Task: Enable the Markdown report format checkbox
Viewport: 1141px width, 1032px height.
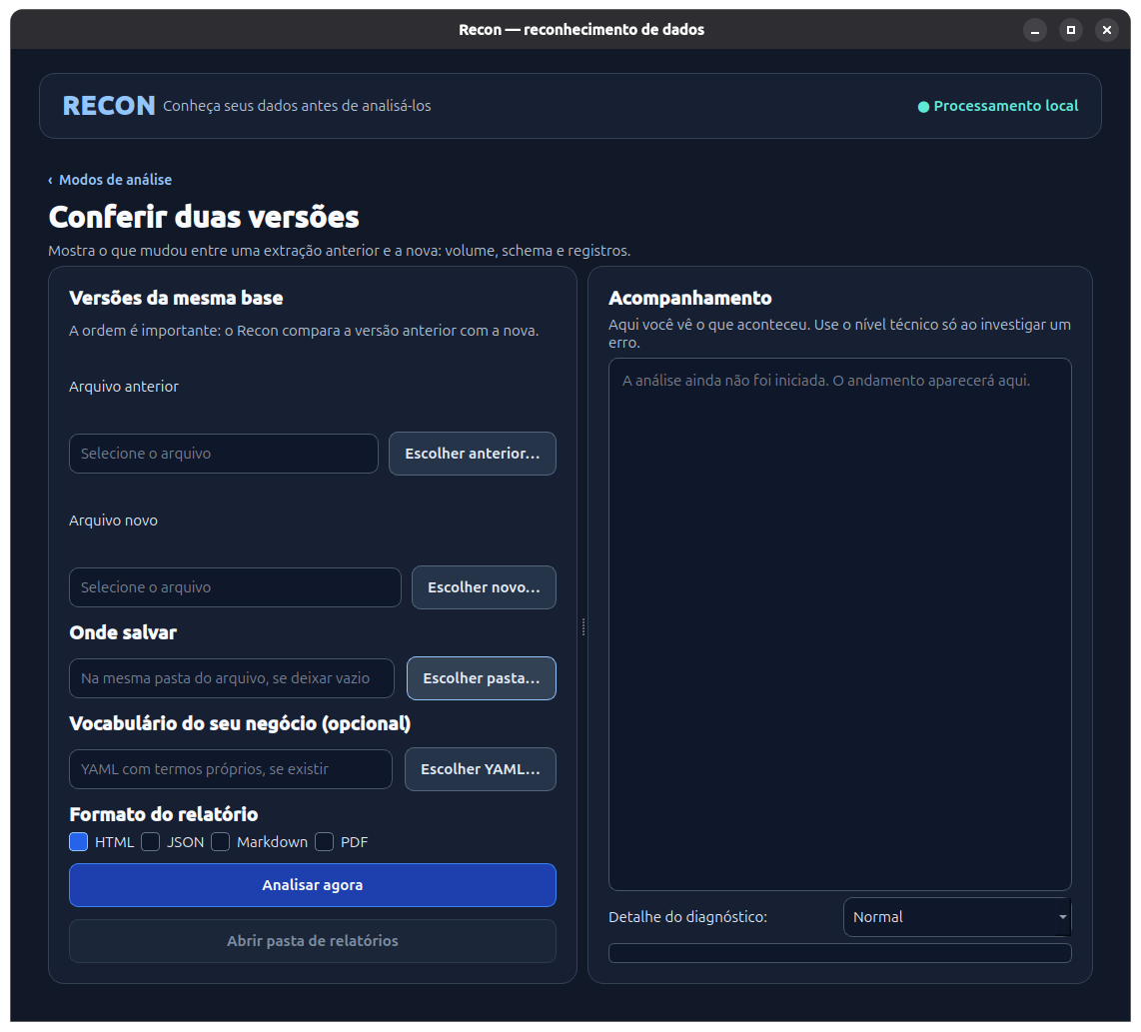Action: pyautogui.click(x=221, y=842)
